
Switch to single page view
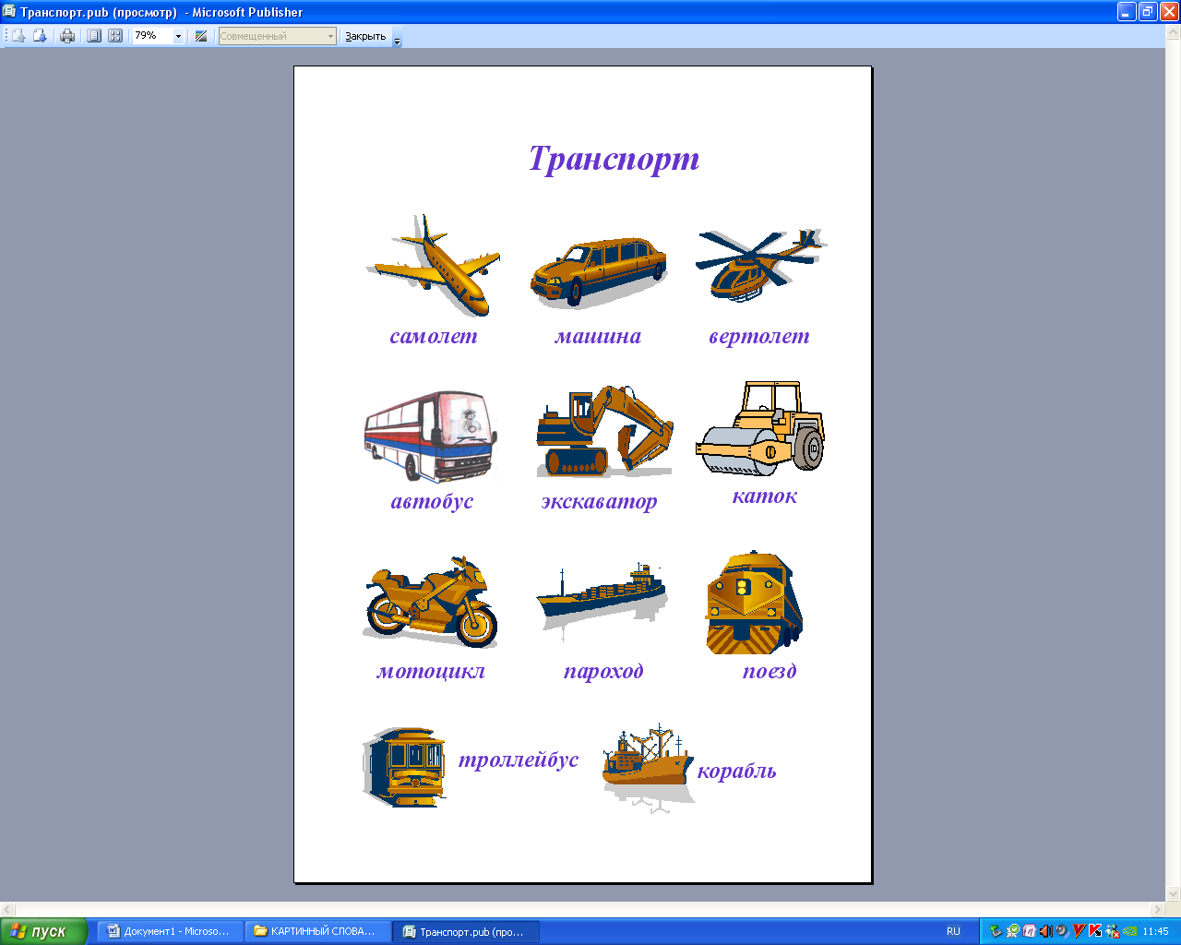(94, 36)
